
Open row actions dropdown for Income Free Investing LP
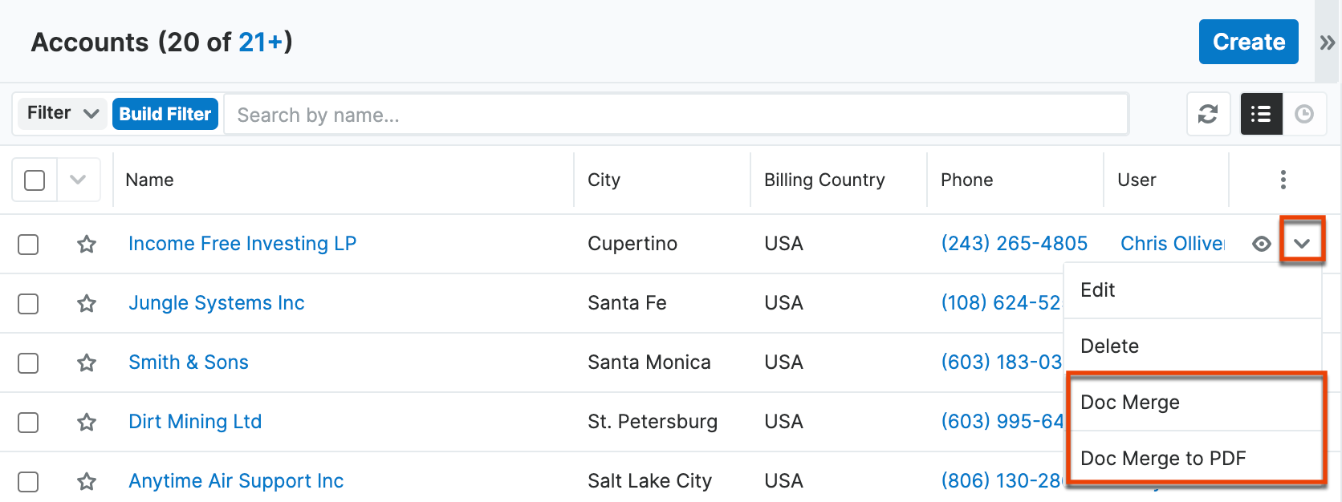1303,241
